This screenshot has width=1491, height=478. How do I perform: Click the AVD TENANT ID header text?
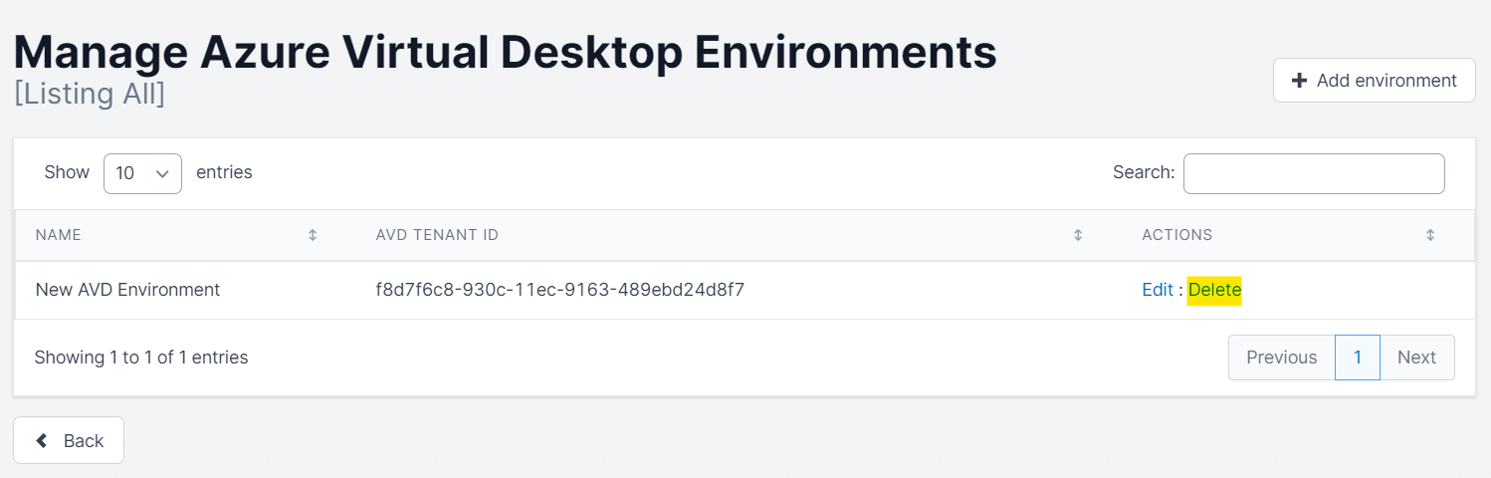[437, 235]
